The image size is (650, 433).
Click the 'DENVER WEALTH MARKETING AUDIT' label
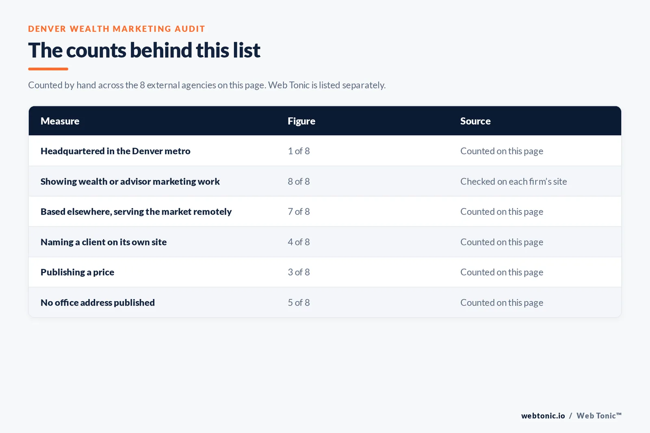pyautogui.click(x=117, y=29)
